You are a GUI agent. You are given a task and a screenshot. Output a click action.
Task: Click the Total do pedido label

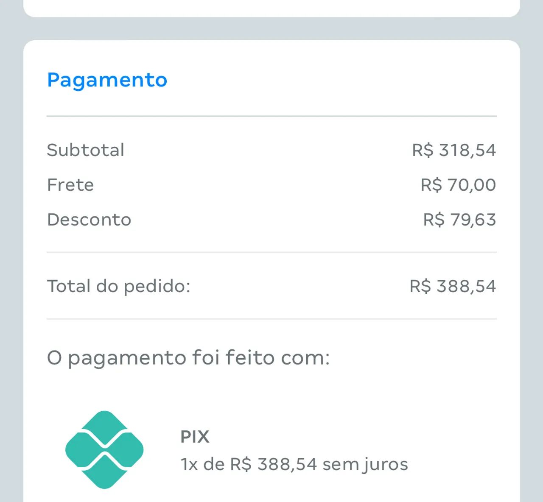click(119, 286)
